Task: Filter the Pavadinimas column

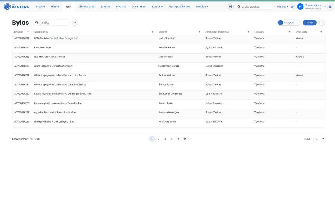Action: pos(152,32)
